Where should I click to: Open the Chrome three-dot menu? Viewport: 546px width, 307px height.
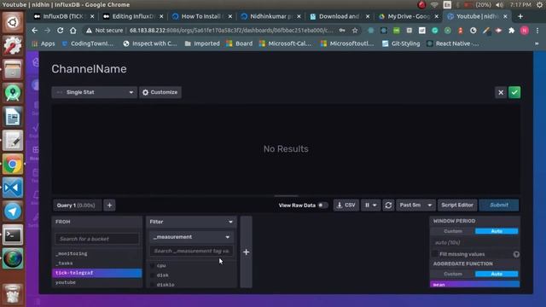point(537,31)
